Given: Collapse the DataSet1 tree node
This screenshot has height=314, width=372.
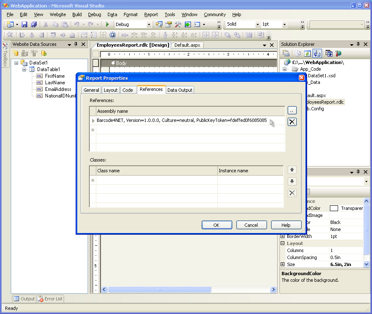Looking at the screenshot, I should pyautogui.click(x=17, y=63).
